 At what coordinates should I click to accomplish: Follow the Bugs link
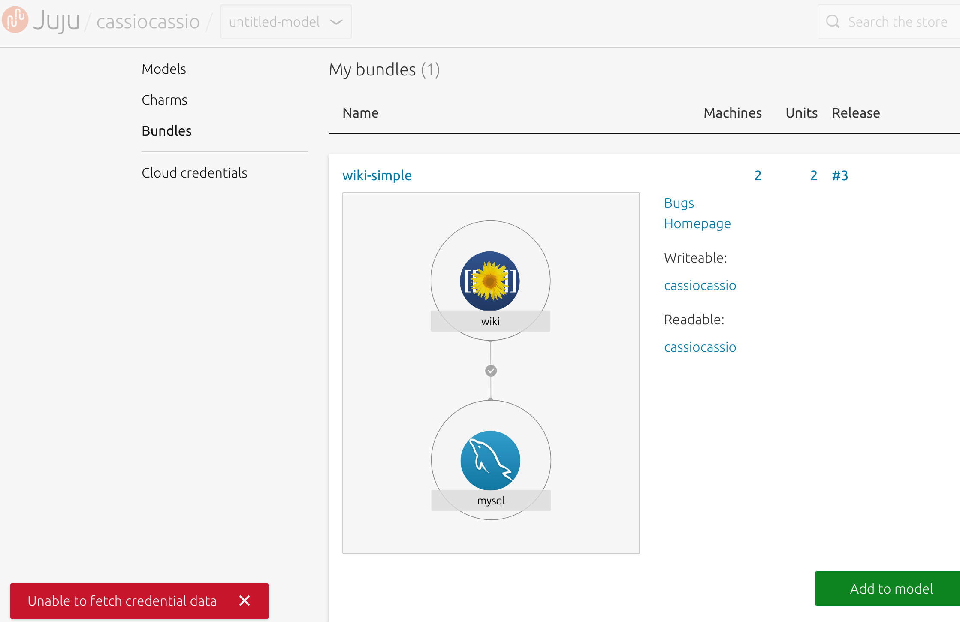(x=679, y=203)
